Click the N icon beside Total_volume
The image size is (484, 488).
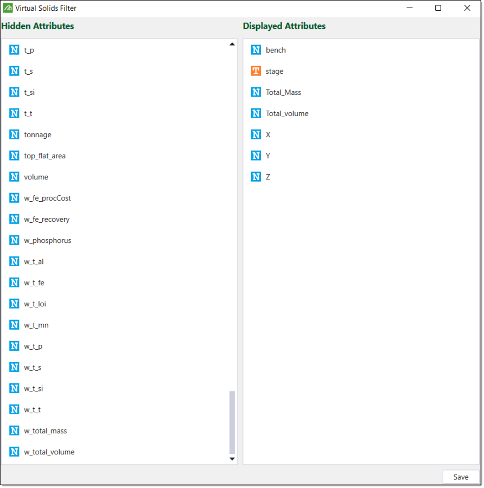point(256,113)
